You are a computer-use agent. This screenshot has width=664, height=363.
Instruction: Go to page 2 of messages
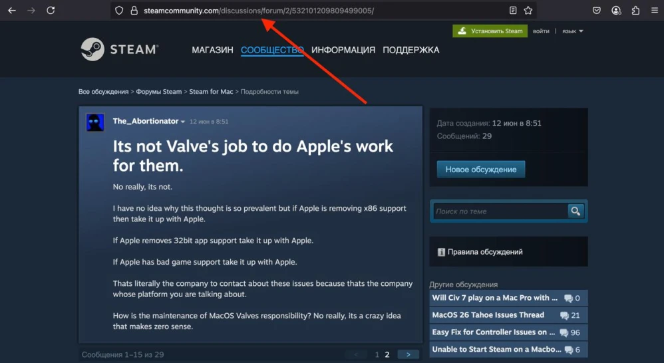[387, 354]
